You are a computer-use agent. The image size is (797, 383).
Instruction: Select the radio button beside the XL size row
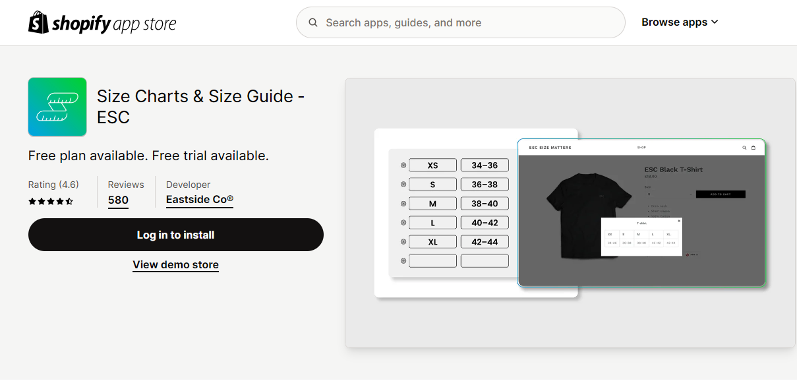point(403,241)
